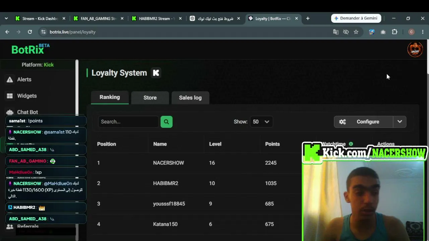Click Demander à Gemini button
429x241 pixels.
pyautogui.click(x=356, y=18)
